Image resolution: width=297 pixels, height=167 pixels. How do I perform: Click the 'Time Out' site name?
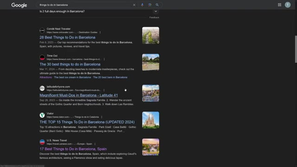(52, 56)
